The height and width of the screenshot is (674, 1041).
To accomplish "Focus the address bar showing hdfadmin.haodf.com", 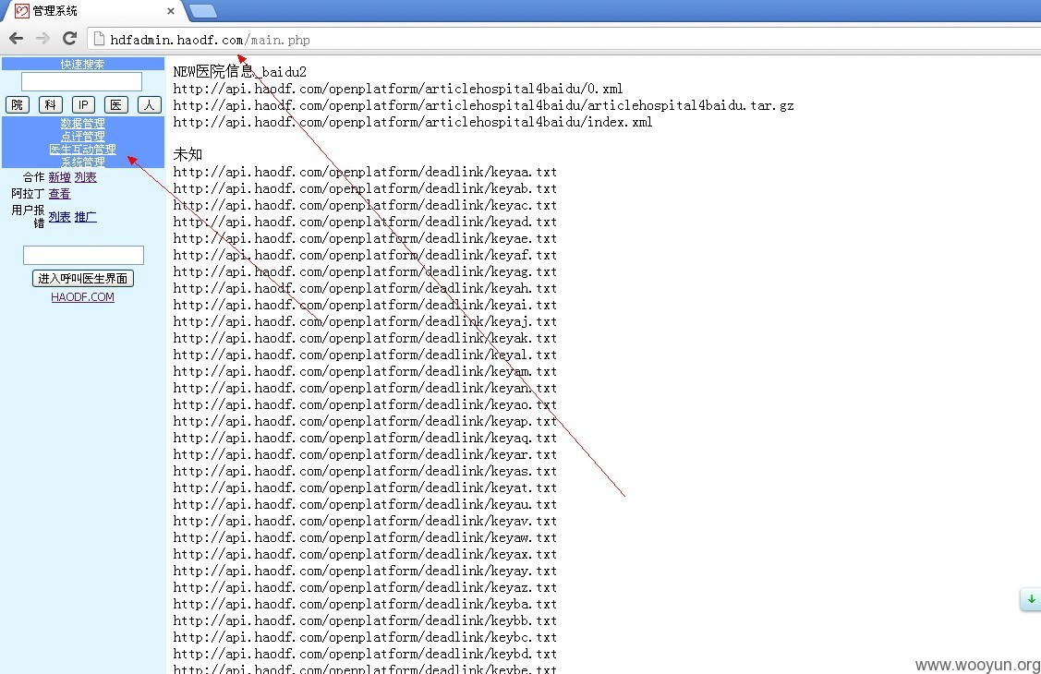I will coord(564,39).
